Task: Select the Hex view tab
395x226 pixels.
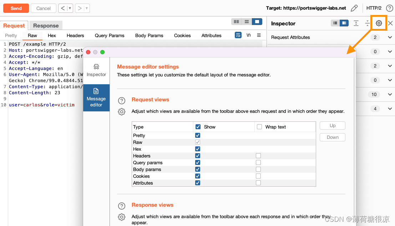Action: [x=52, y=36]
